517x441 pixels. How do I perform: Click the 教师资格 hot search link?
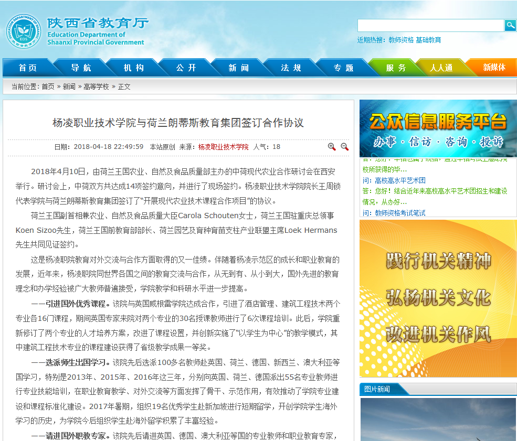tap(401, 40)
